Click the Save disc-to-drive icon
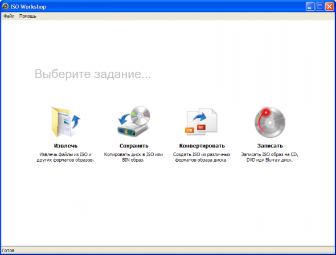Screen dimensions: 336x255 pyautogui.click(x=134, y=121)
